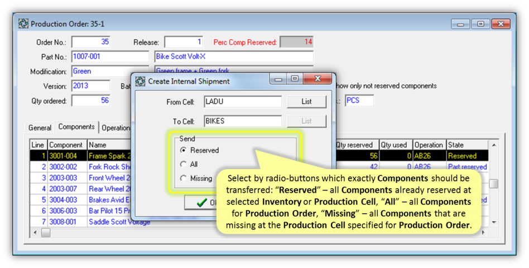Click the Qty reserved column header
Image resolution: width=529 pixels, height=268 pixels.
tap(357, 145)
